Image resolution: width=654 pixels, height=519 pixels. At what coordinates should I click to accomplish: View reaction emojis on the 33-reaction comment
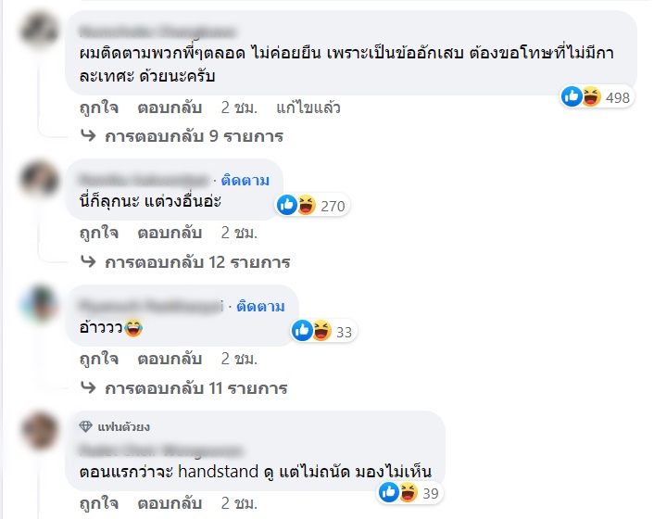(x=312, y=329)
